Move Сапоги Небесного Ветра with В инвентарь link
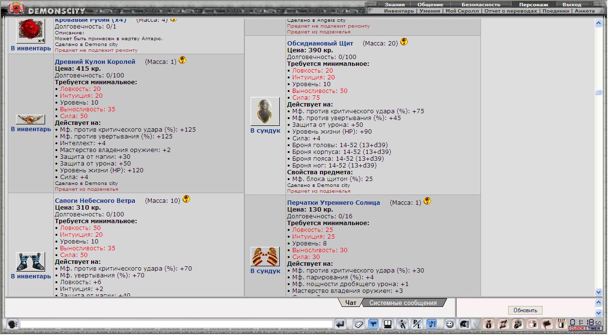 coord(31,276)
